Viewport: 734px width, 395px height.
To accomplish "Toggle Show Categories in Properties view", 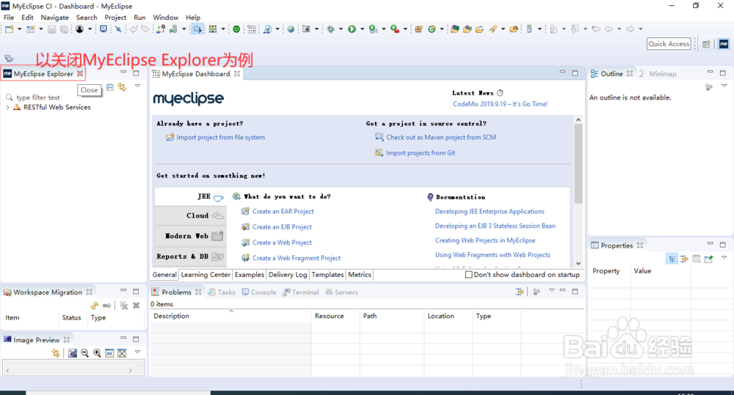I will 672,259.
